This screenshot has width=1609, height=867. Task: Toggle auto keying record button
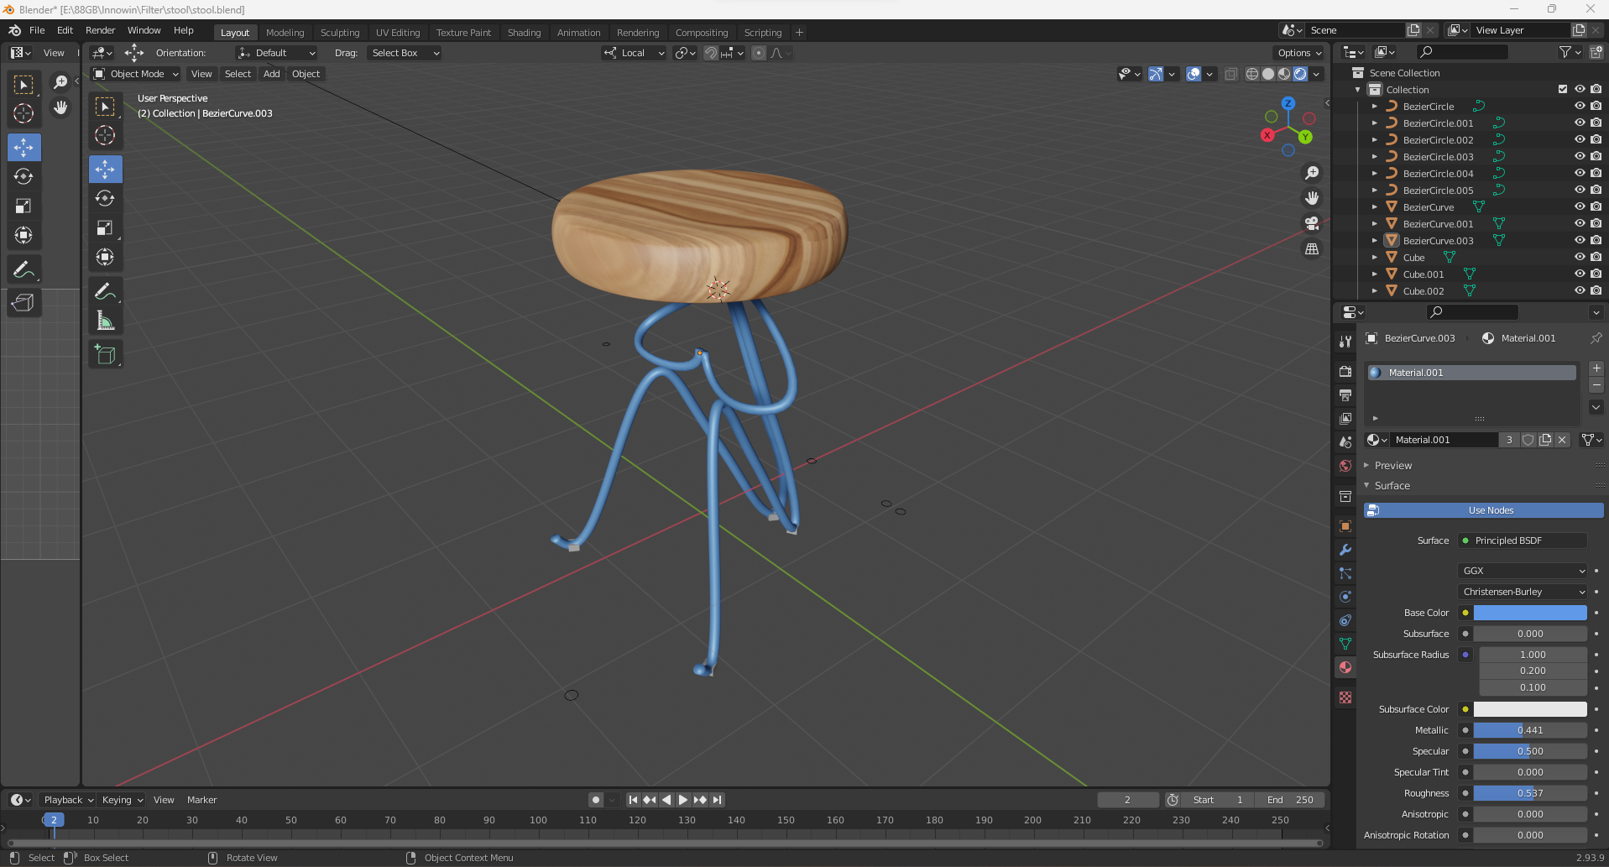point(595,800)
